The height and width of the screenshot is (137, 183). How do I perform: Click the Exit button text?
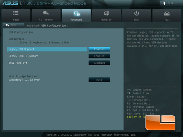pos(170,3)
